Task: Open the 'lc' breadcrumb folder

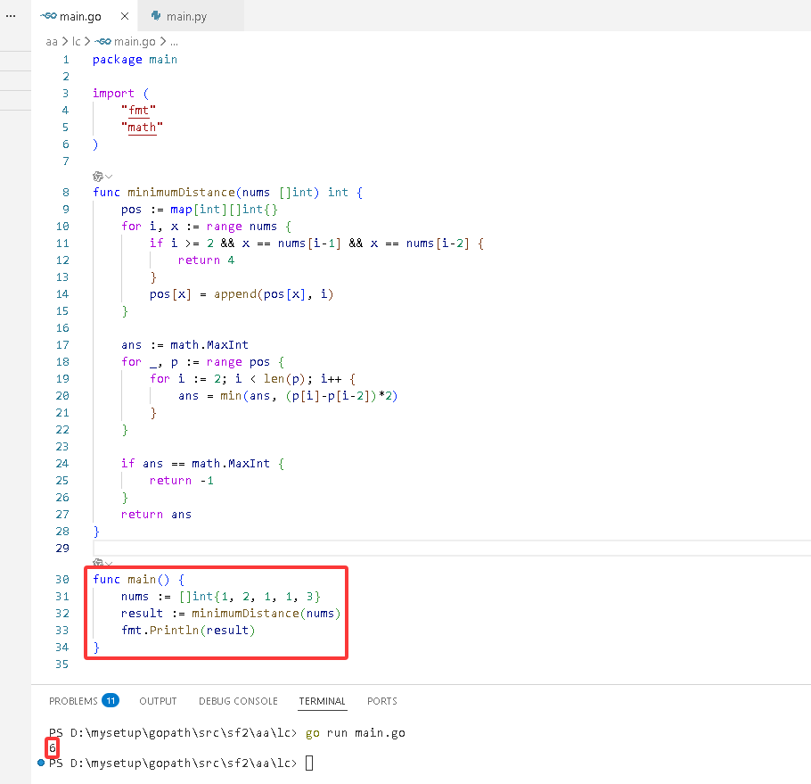Action: [x=76, y=41]
